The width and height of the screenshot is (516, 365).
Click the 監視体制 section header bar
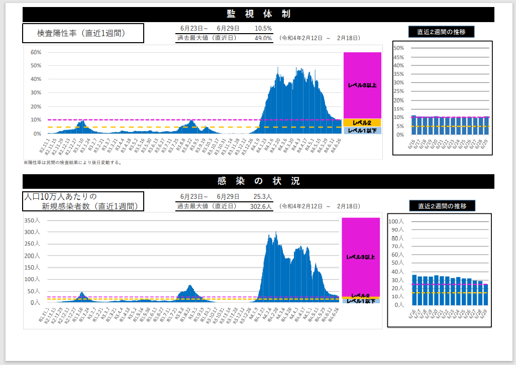[258, 14]
